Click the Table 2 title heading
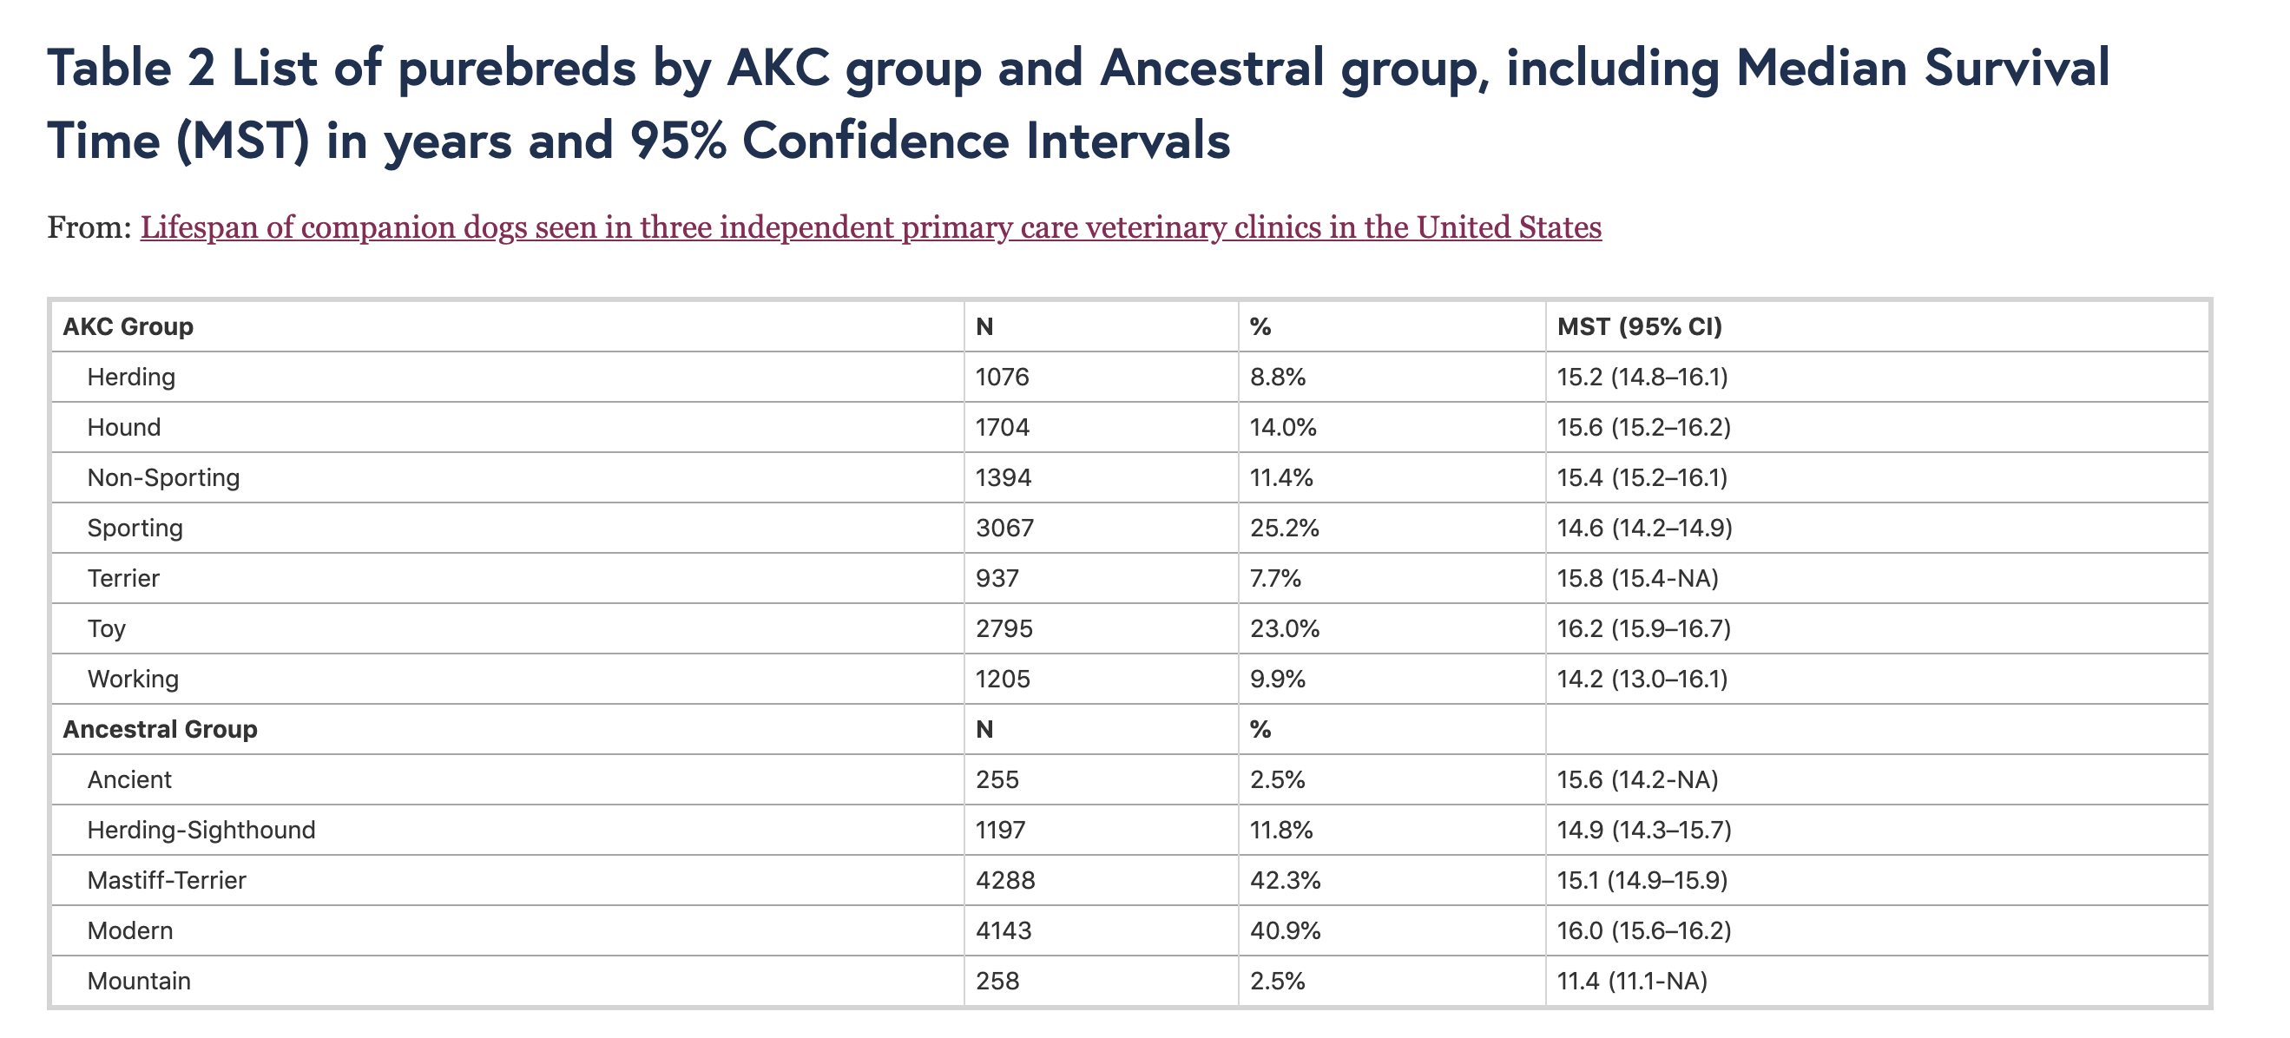The width and height of the screenshot is (2290, 1038). pyautogui.click(x=1078, y=105)
